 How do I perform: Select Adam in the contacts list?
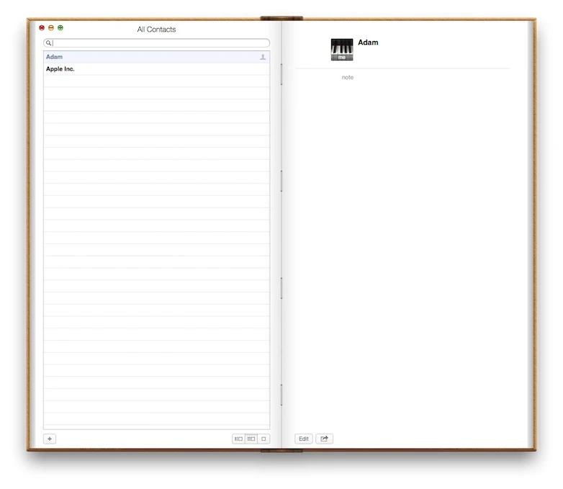pos(156,57)
